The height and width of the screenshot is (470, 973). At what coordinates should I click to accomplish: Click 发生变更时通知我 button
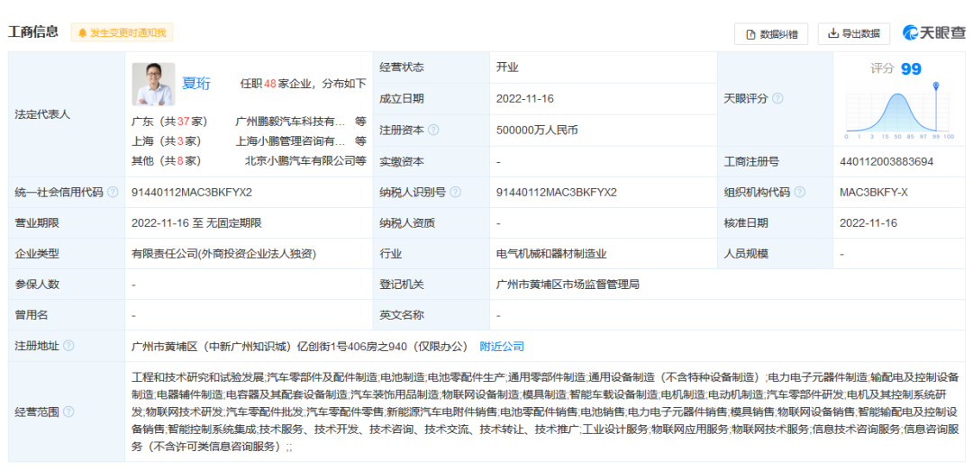[x=122, y=32]
